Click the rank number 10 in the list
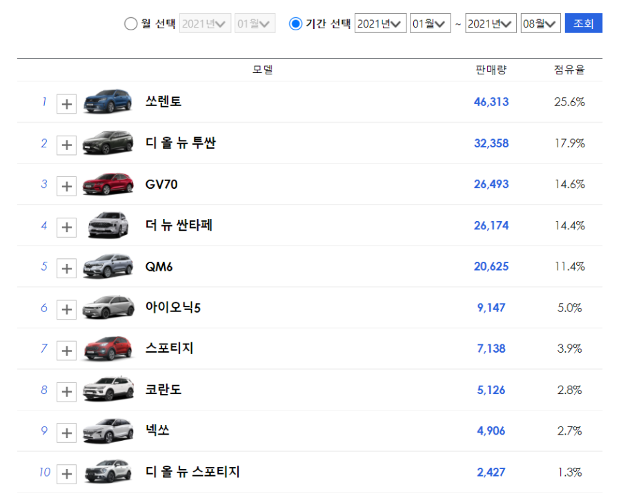The width and height of the screenshot is (621, 498). (45, 472)
